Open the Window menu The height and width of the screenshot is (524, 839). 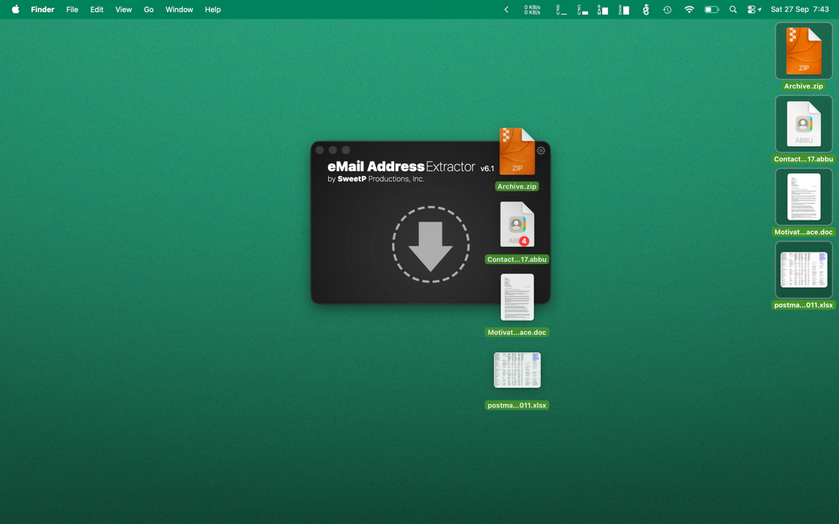pyautogui.click(x=179, y=10)
